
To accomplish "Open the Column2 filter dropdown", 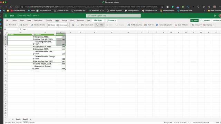I will (33, 34).
